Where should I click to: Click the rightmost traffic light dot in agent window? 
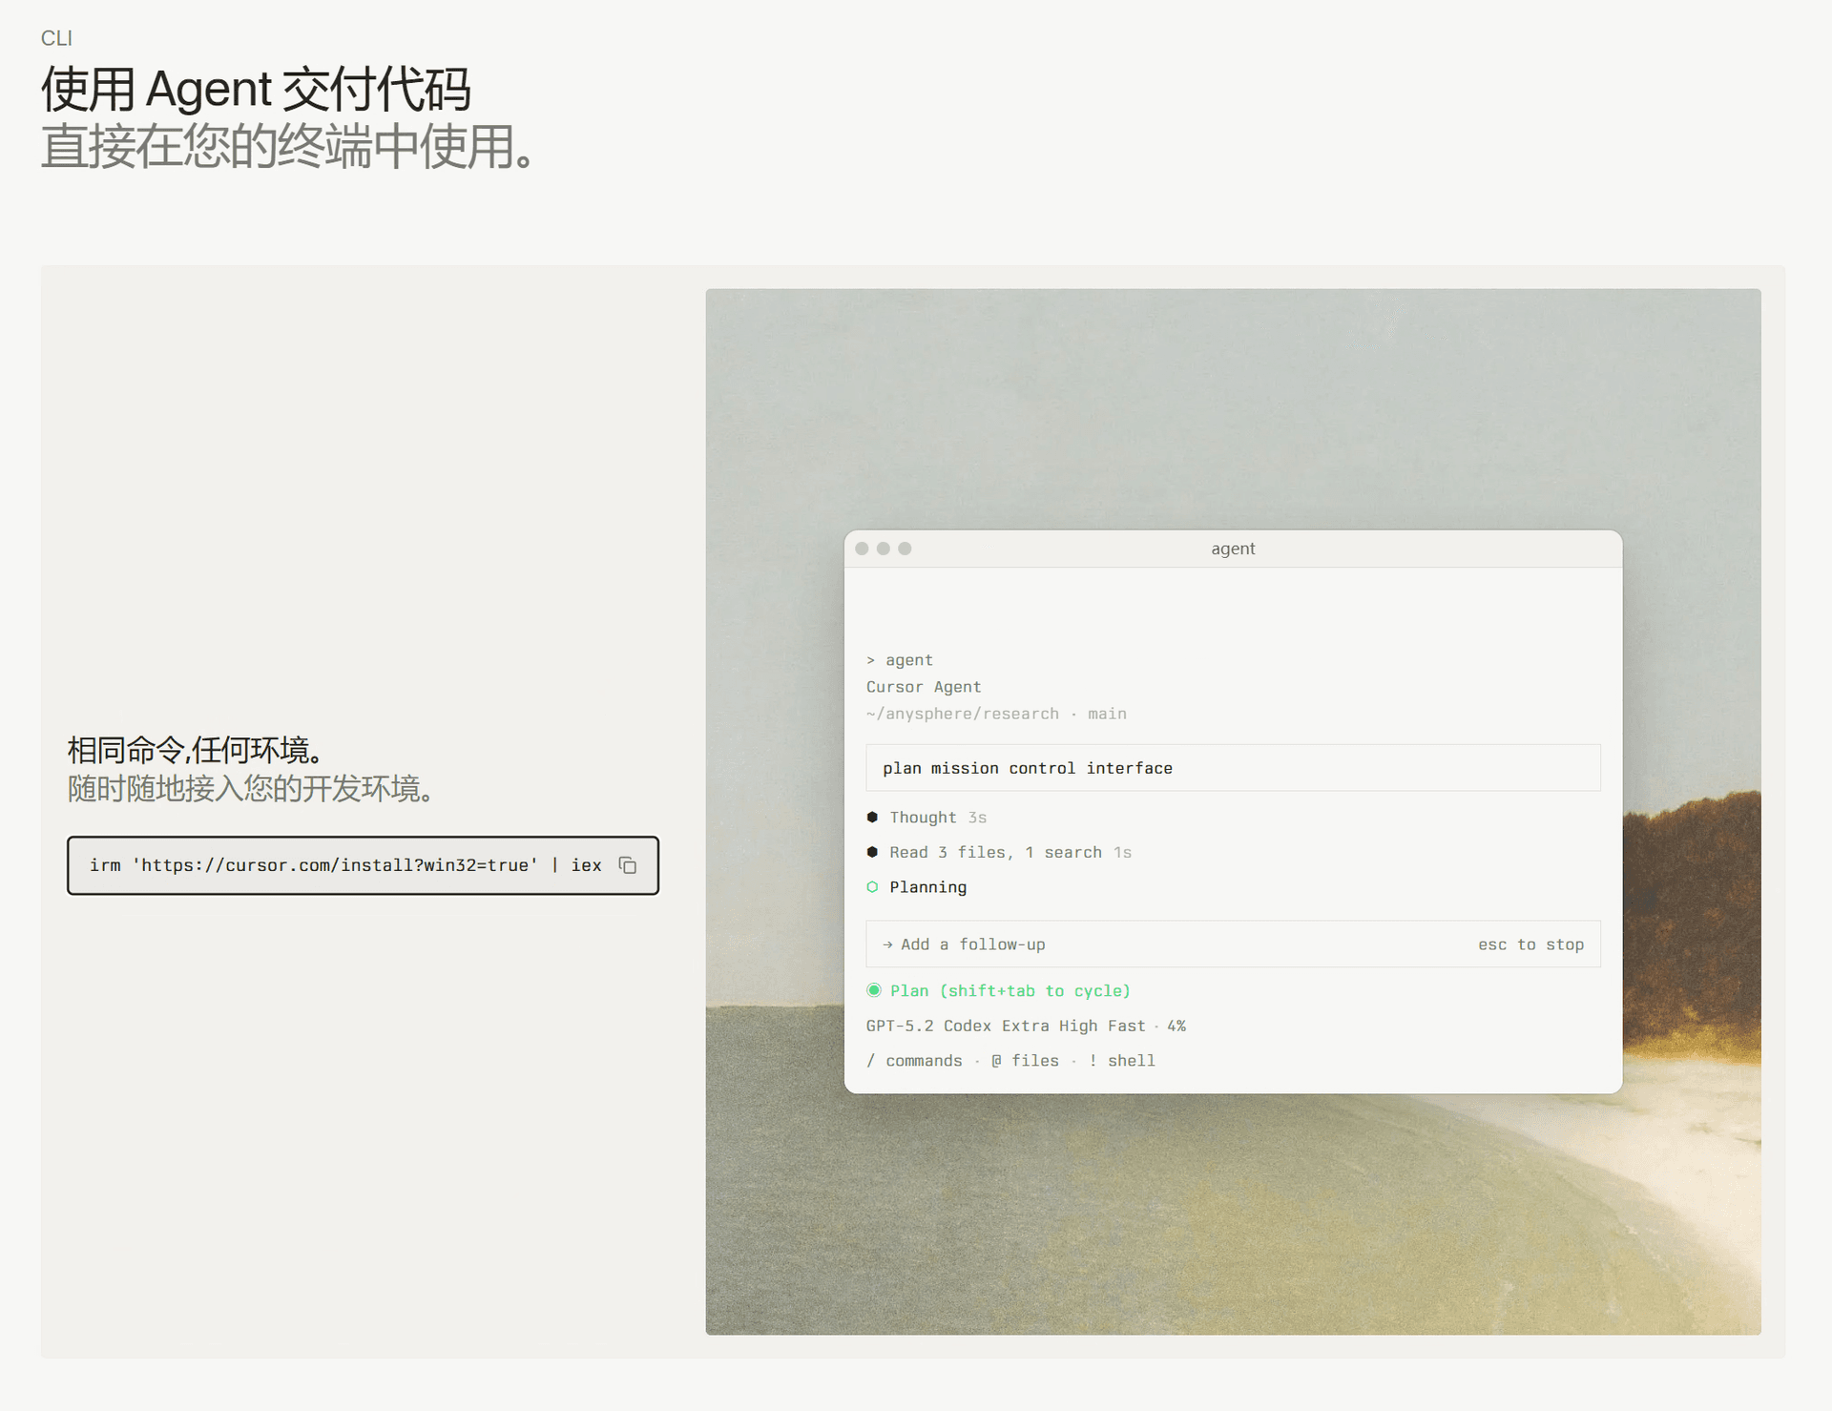click(905, 549)
